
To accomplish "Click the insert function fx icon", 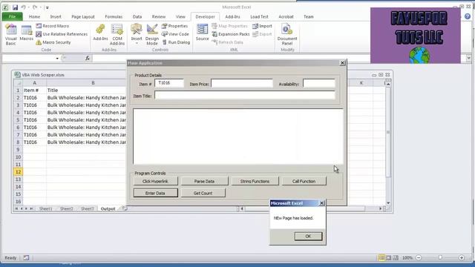I will pyautogui.click(x=88, y=58).
